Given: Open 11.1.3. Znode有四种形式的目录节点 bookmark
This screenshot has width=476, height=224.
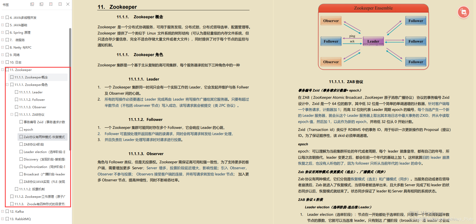Looking at the screenshot, I should tap(40, 204).
